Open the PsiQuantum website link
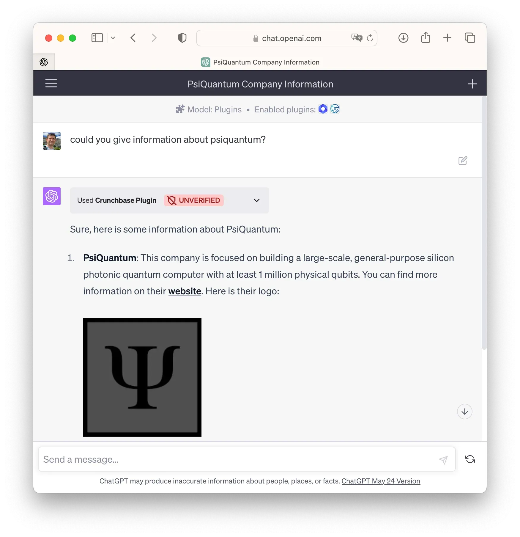Image resolution: width=520 pixels, height=537 pixels. [185, 291]
